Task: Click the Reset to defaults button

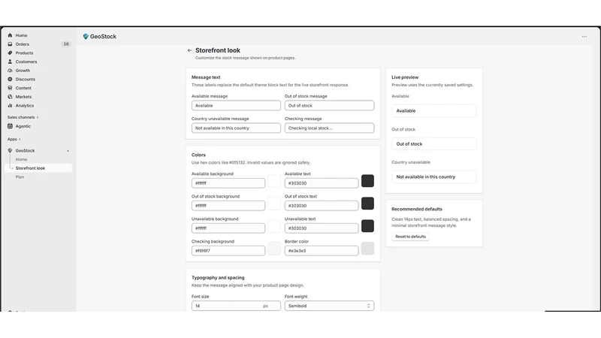Action: (x=410, y=237)
